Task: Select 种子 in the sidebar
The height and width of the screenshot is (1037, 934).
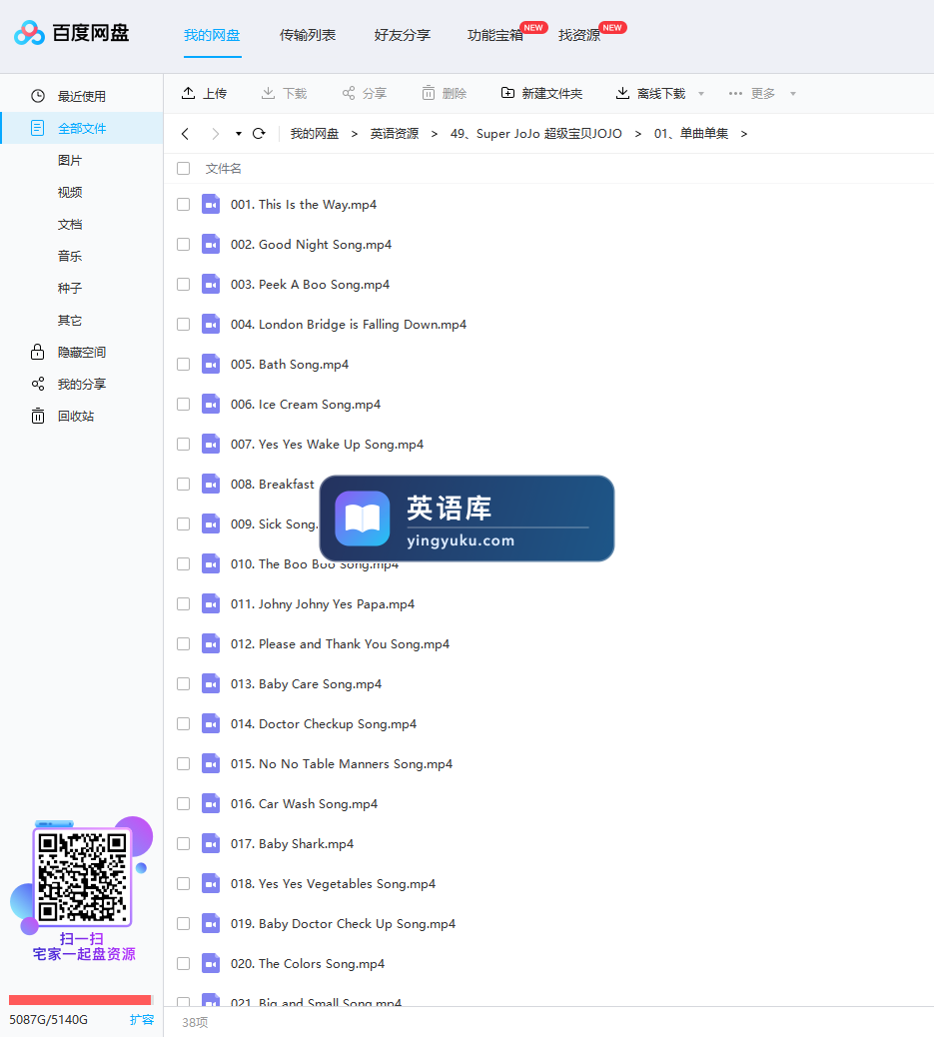Action: tap(70, 289)
